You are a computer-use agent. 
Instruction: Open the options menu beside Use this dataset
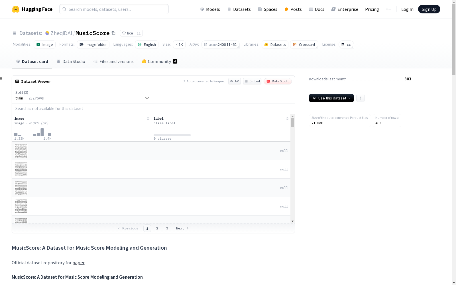(361, 98)
